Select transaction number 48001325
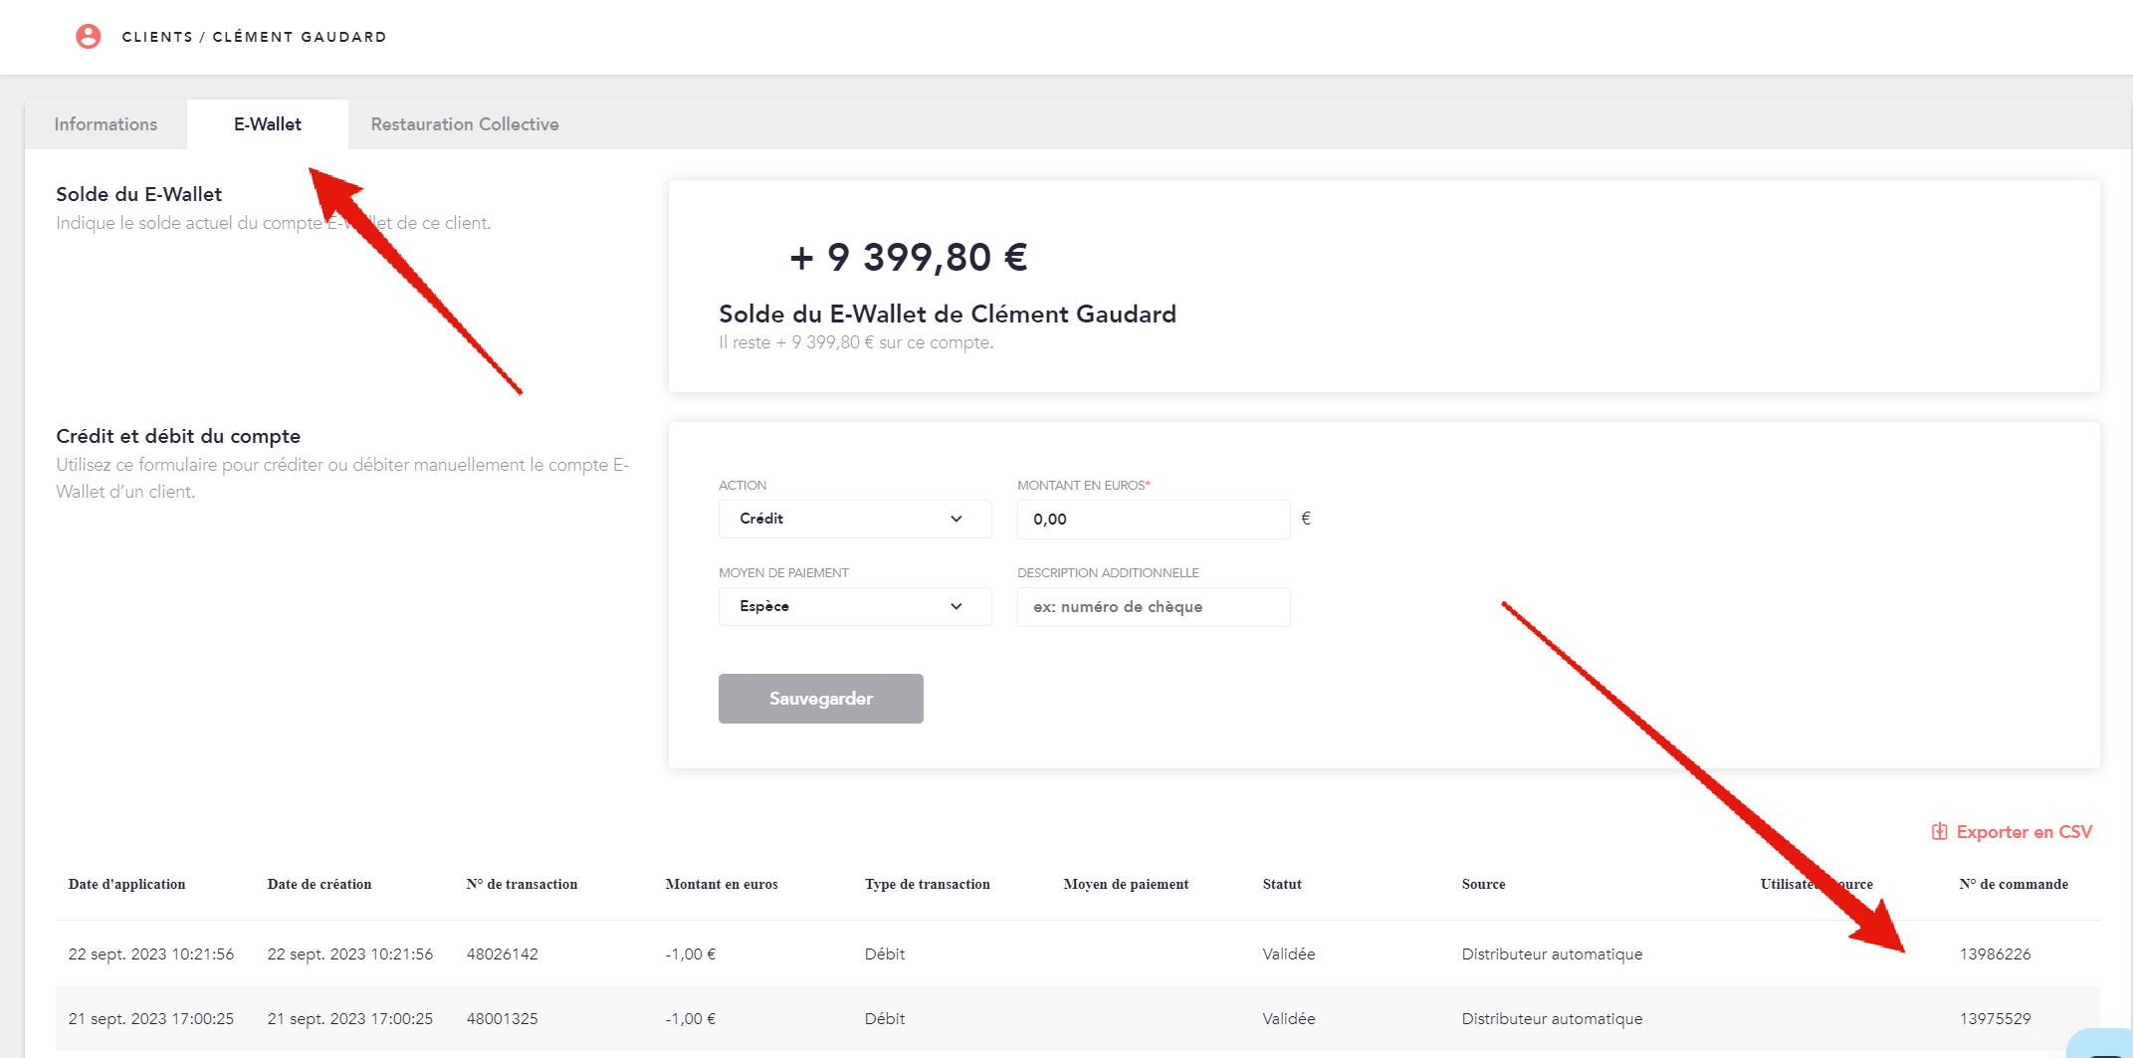This screenshot has height=1058, width=2133. [x=502, y=1018]
